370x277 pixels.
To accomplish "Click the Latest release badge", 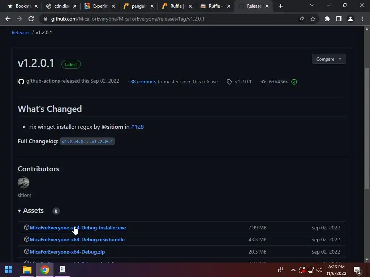I will coord(71,64).
